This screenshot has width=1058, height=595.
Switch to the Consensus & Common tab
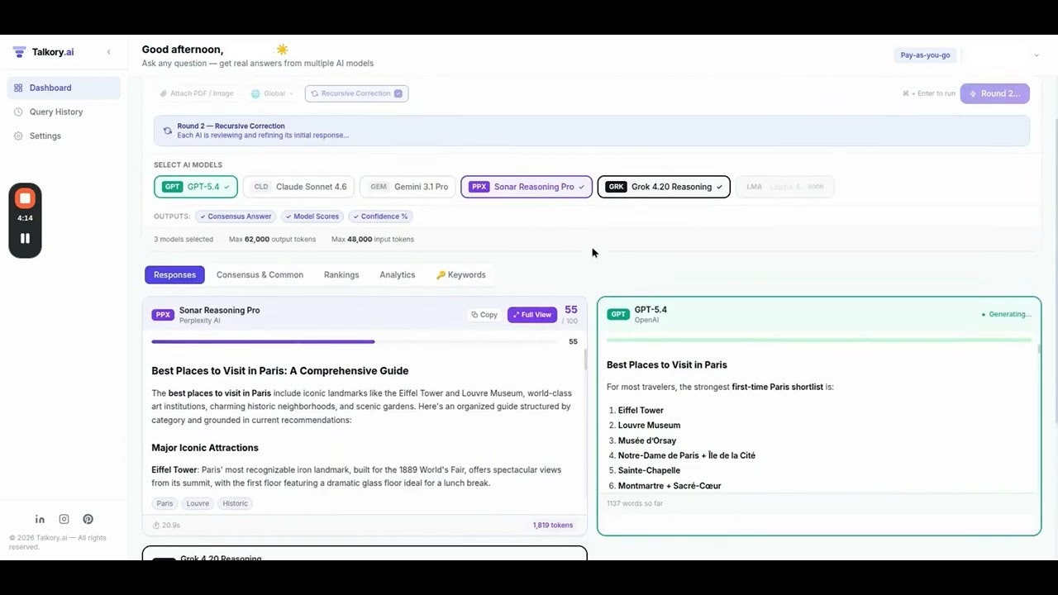click(260, 274)
